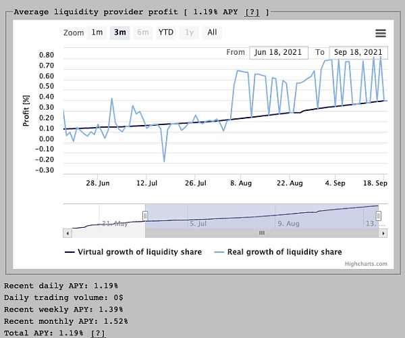Open the [?] help link beside Total APY
Viewport: 405px width, 338px height.
coord(98,333)
